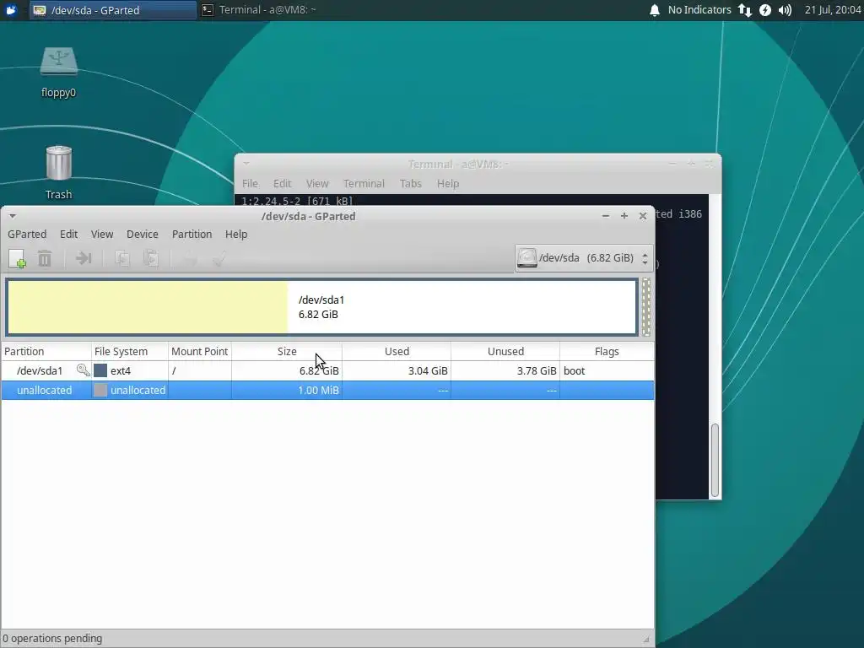The width and height of the screenshot is (864, 648).
Task: Click the Partition column header
Action: [x=46, y=351]
